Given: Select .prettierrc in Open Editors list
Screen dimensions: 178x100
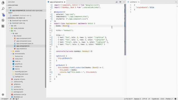Looking at the screenshot, I should pos(26,16).
